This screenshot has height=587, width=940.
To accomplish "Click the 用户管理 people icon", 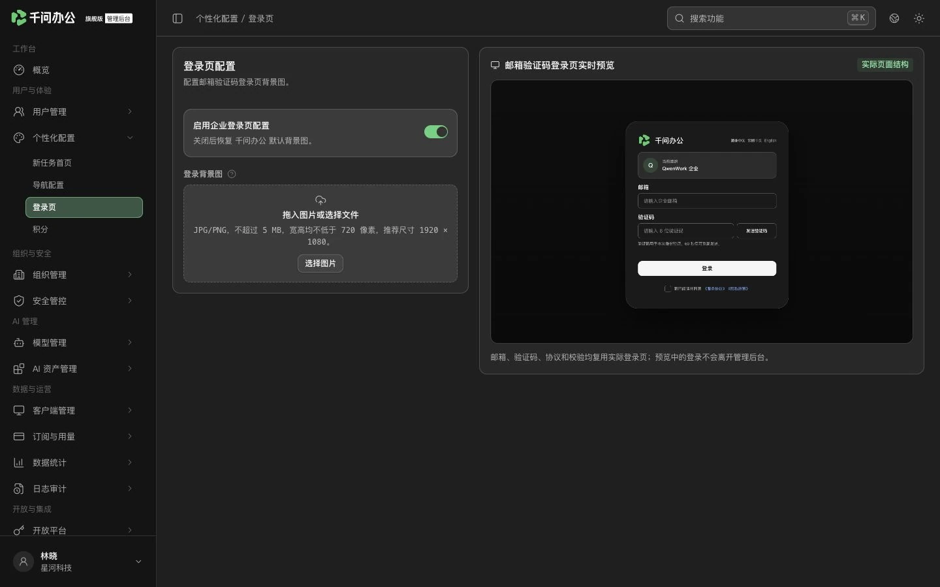I will click(x=19, y=112).
